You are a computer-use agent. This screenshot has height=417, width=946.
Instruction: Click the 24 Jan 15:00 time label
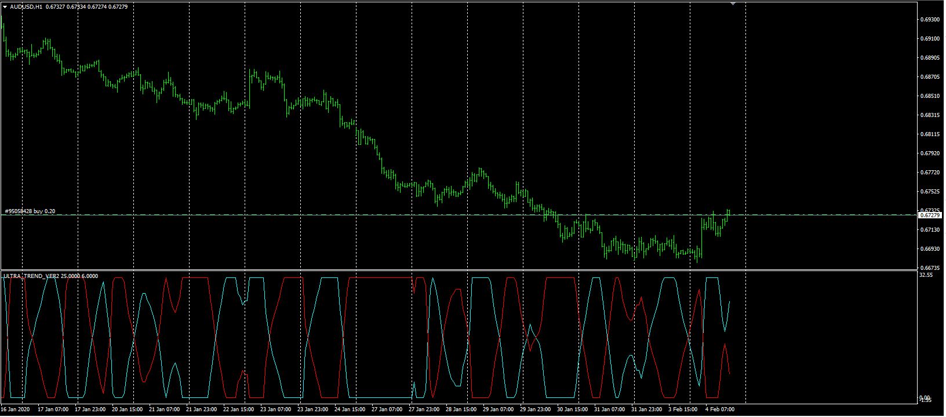(350, 409)
